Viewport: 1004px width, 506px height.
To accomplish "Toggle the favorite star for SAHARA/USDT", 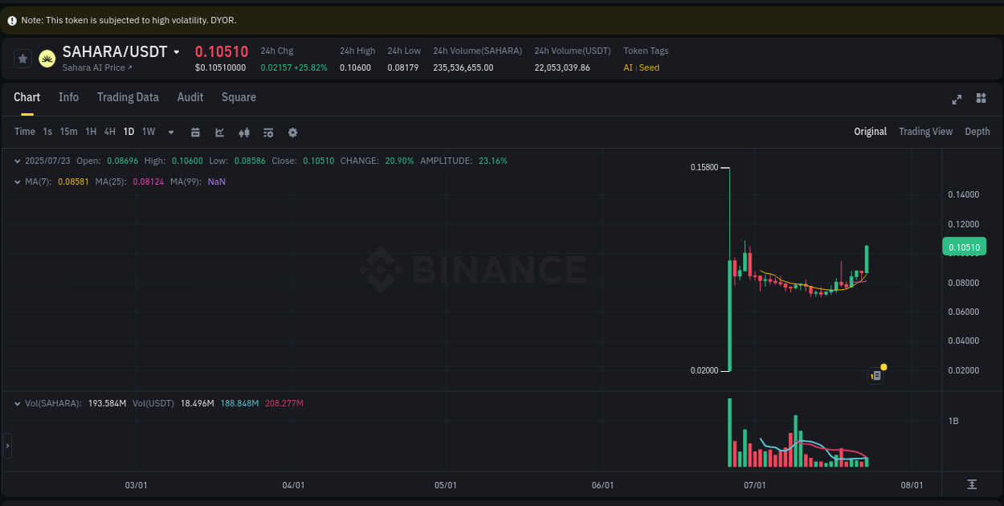I will point(22,58).
